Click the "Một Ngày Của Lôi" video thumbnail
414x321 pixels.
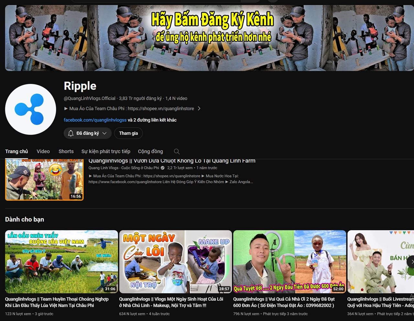pyautogui.click(x=175, y=262)
